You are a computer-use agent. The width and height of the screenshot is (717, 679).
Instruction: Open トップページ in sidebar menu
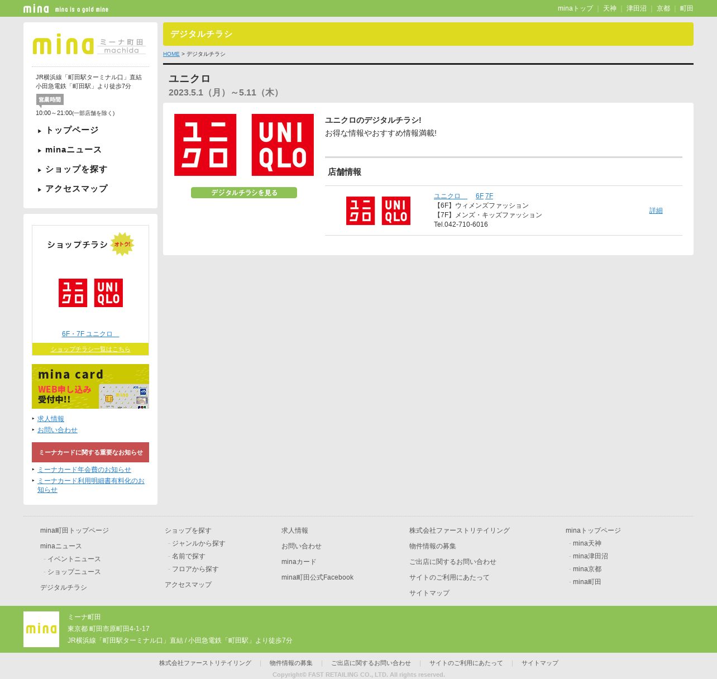pos(72,130)
